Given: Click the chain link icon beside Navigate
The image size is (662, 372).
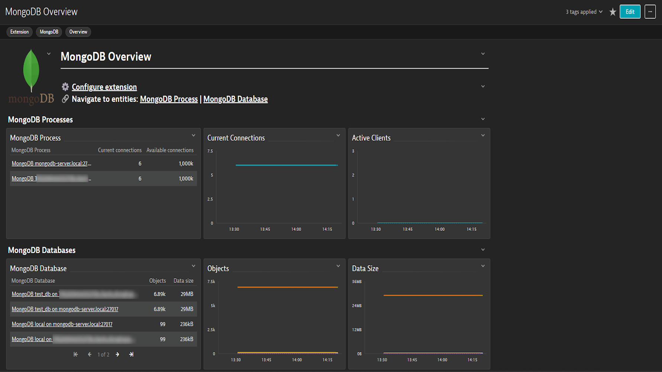Looking at the screenshot, I should [65, 99].
